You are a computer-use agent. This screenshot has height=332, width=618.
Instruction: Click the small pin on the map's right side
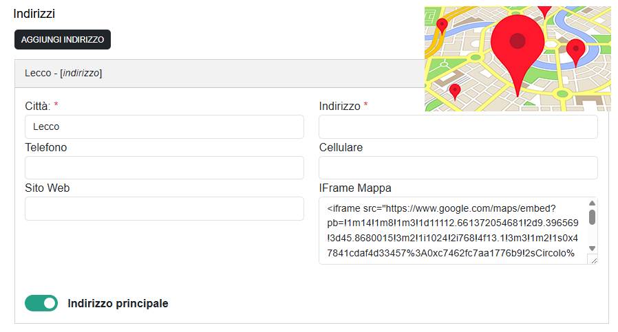tap(575, 49)
